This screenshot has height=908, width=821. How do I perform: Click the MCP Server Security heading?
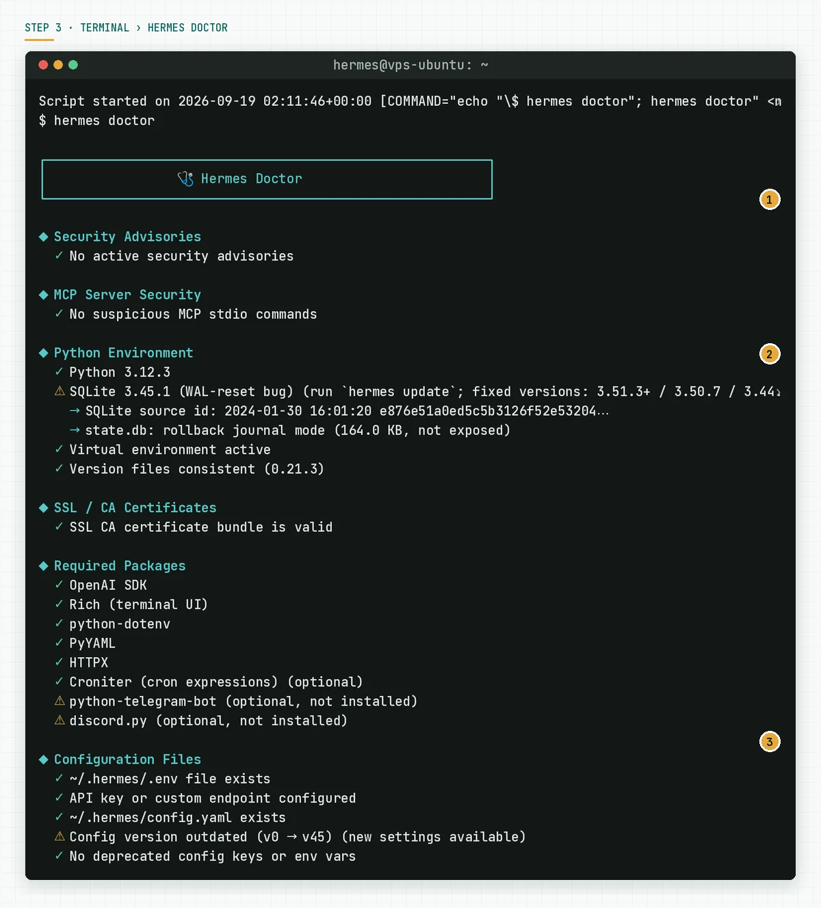pos(127,295)
